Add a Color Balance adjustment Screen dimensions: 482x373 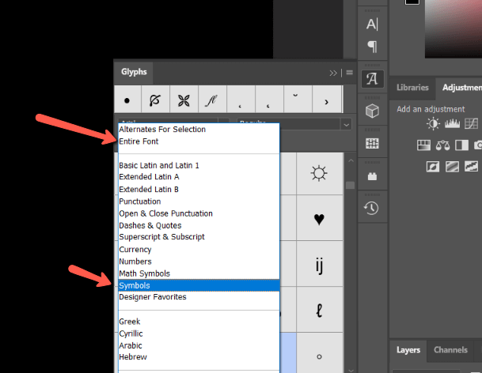point(442,145)
